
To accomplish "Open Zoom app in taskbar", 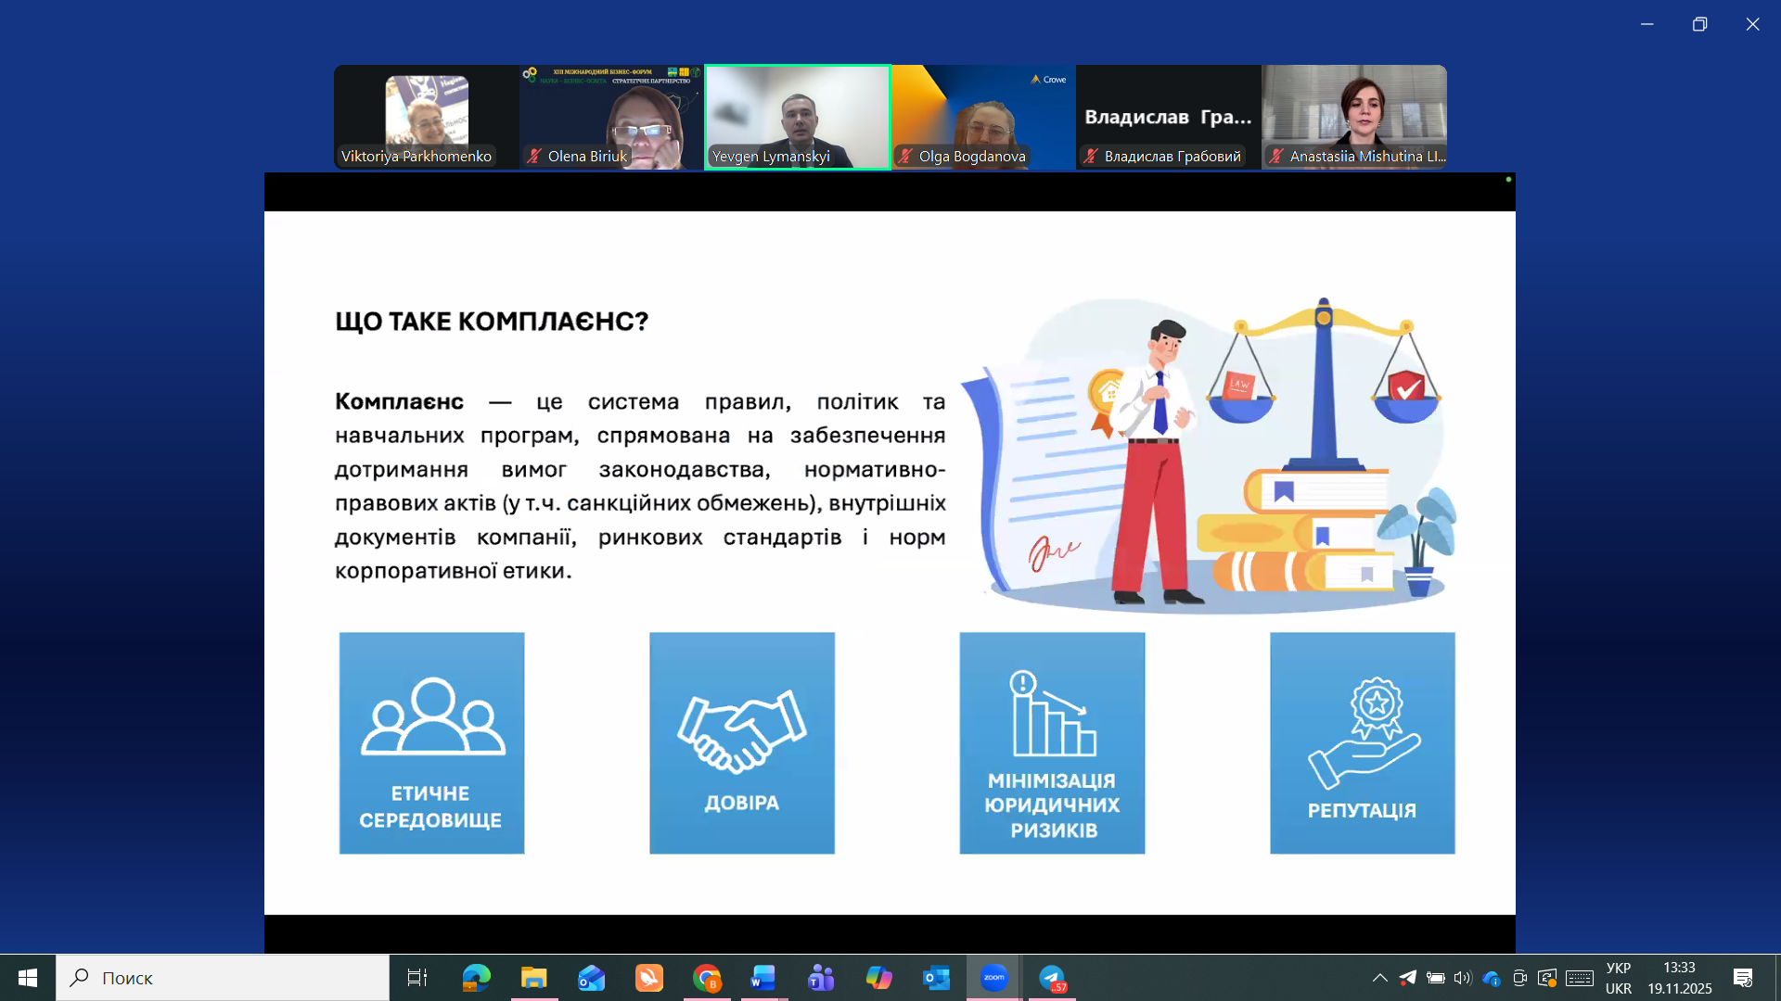I will (993, 978).
